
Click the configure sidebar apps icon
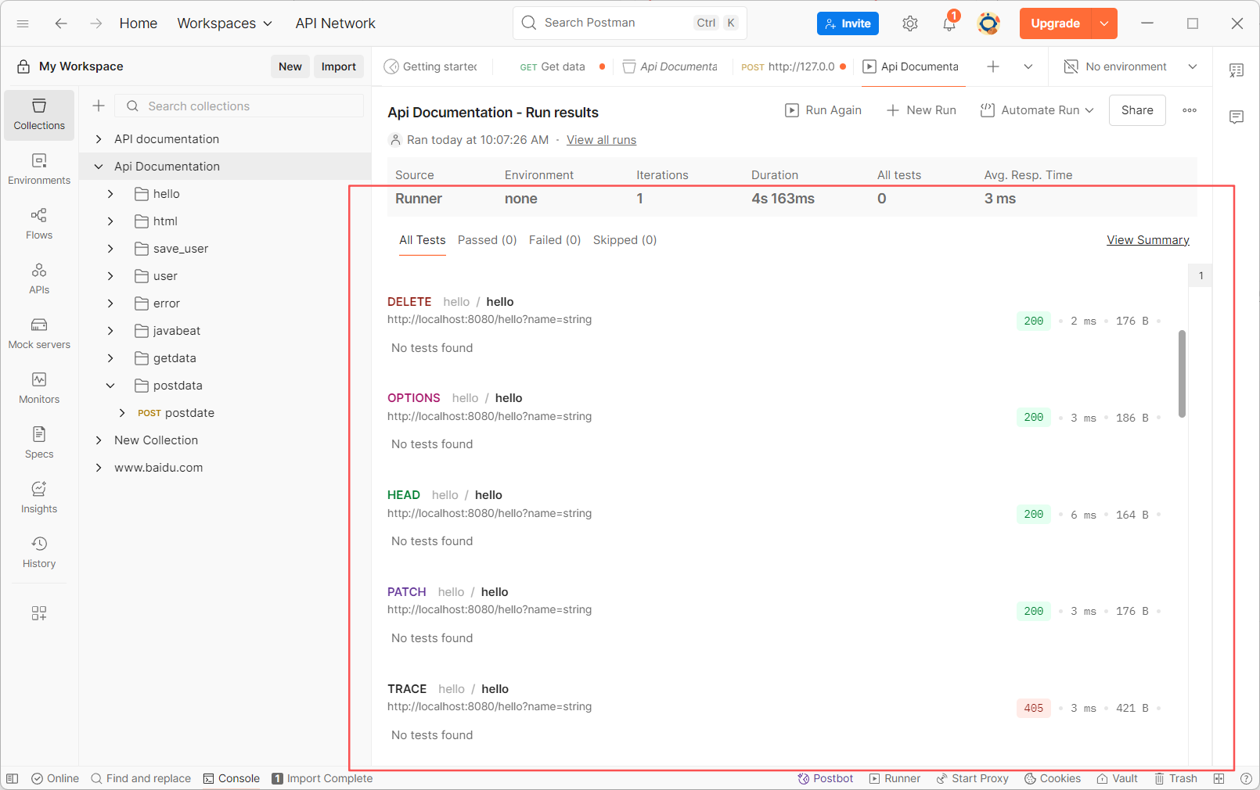click(39, 613)
